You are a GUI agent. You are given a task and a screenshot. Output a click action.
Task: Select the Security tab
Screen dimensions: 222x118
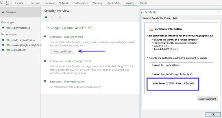point(130,3)
